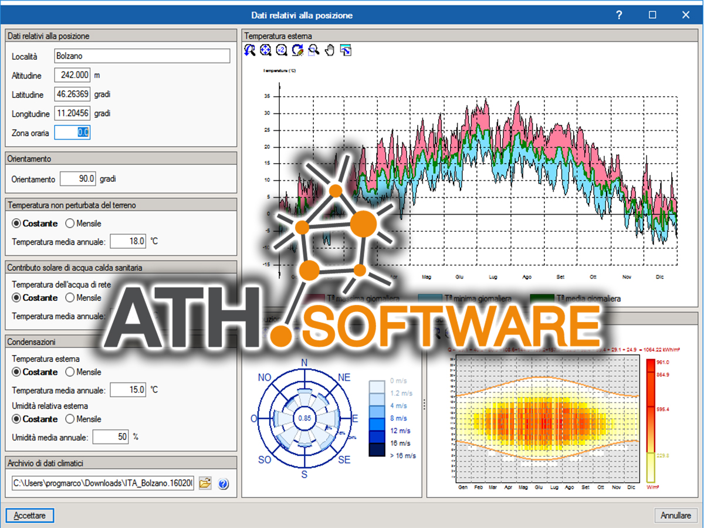
Task: Click the N direction label on wind rose
Action: [304, 363]
